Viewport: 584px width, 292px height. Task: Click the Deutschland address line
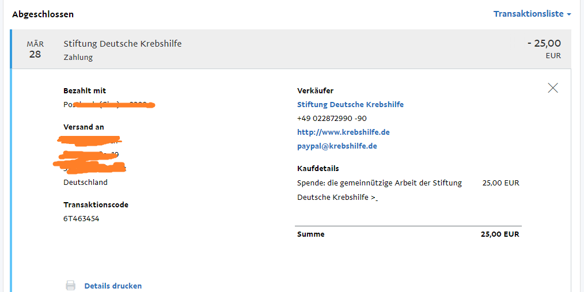click(86, 183)
